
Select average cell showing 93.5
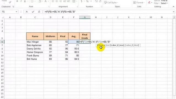point(74,49)
